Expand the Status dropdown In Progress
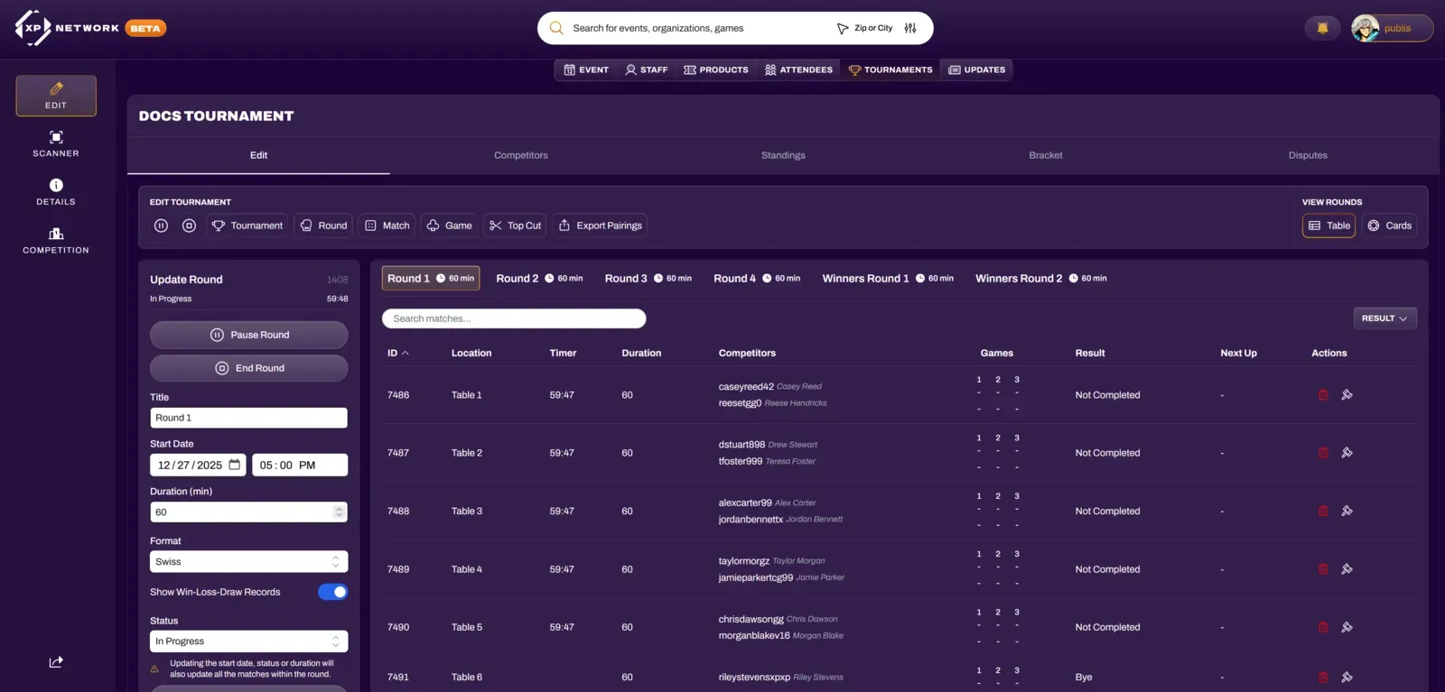 (x=248, y=641)
